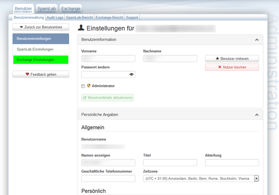The height and width of the screenshot is (195, 279).
Task: Collapse the Benutzerinformation panel
Action: 257,40
